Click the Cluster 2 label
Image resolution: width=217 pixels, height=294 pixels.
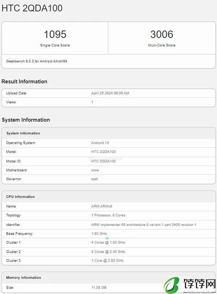click(13, 252)
